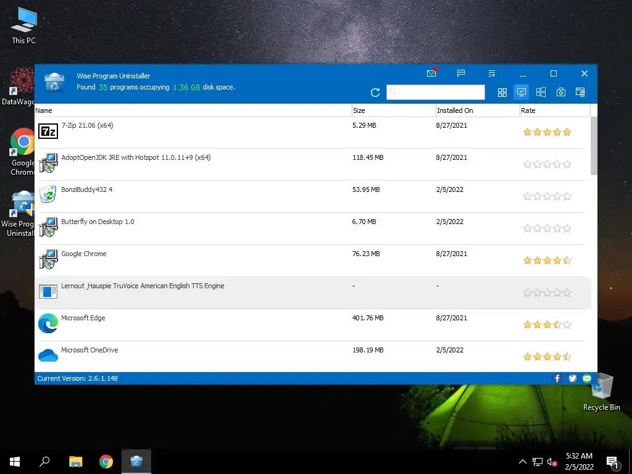This screenshot has height=474, width=632.
Task: Click the green email icon in status bar
Action: (587, 378)
